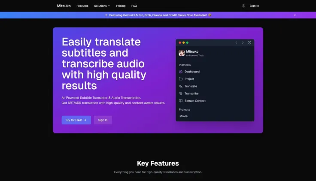The width and height of the screenshot is (316, 181).
Task: Select the Project label in sidebar
Action: 189,79
